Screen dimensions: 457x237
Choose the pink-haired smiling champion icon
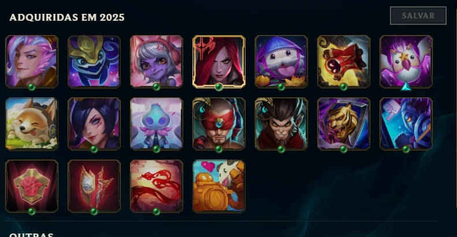tap(32, 62)
